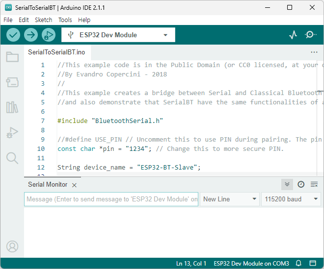Open the Serial Plotter icon
Image resolution: width=324 pixels, height=269 pixels.
[293, 35]
